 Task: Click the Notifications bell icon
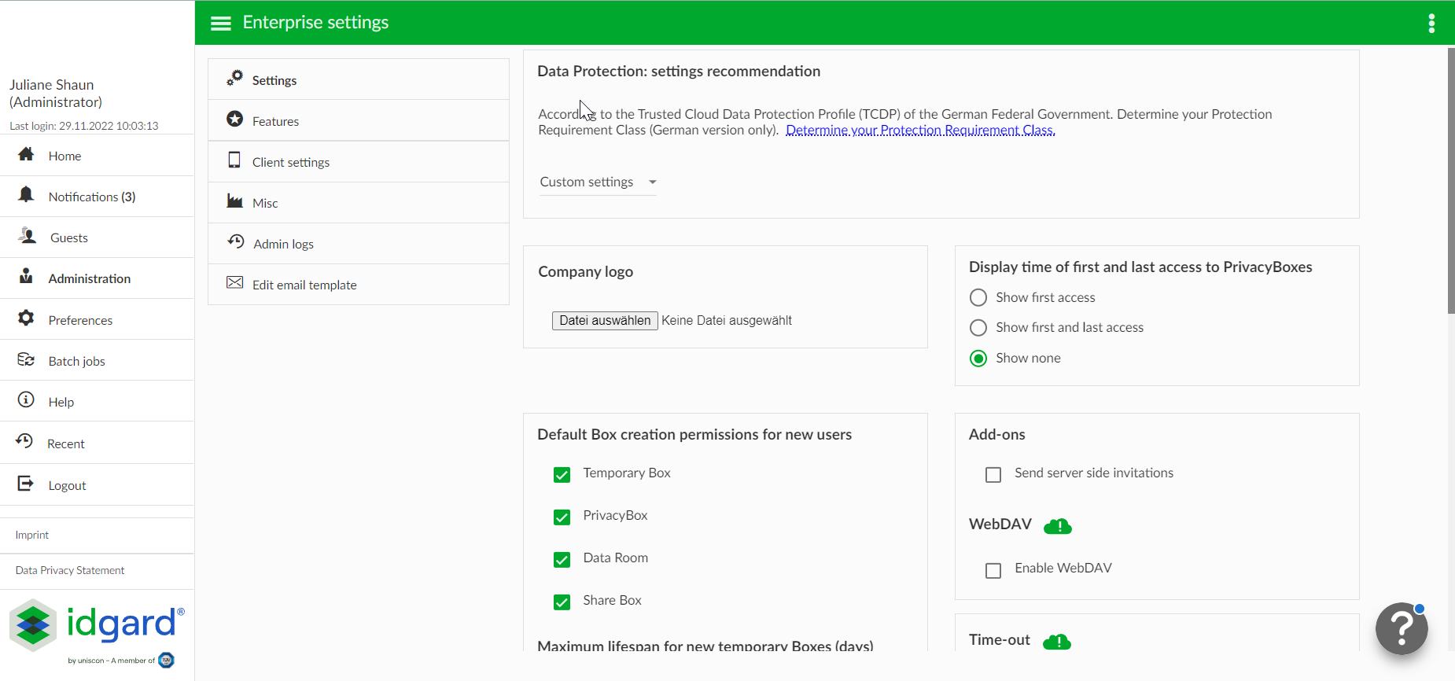[x=26, y=195]
